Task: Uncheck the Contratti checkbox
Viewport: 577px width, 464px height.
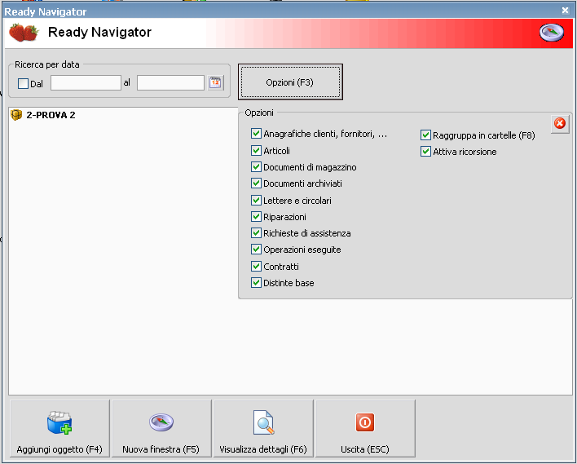Action: (x=256, y=266)
